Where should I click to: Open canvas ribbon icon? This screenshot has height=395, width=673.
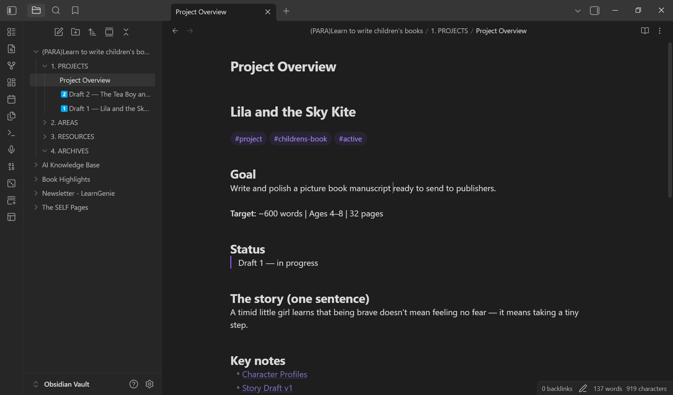[x=11, y=82]
